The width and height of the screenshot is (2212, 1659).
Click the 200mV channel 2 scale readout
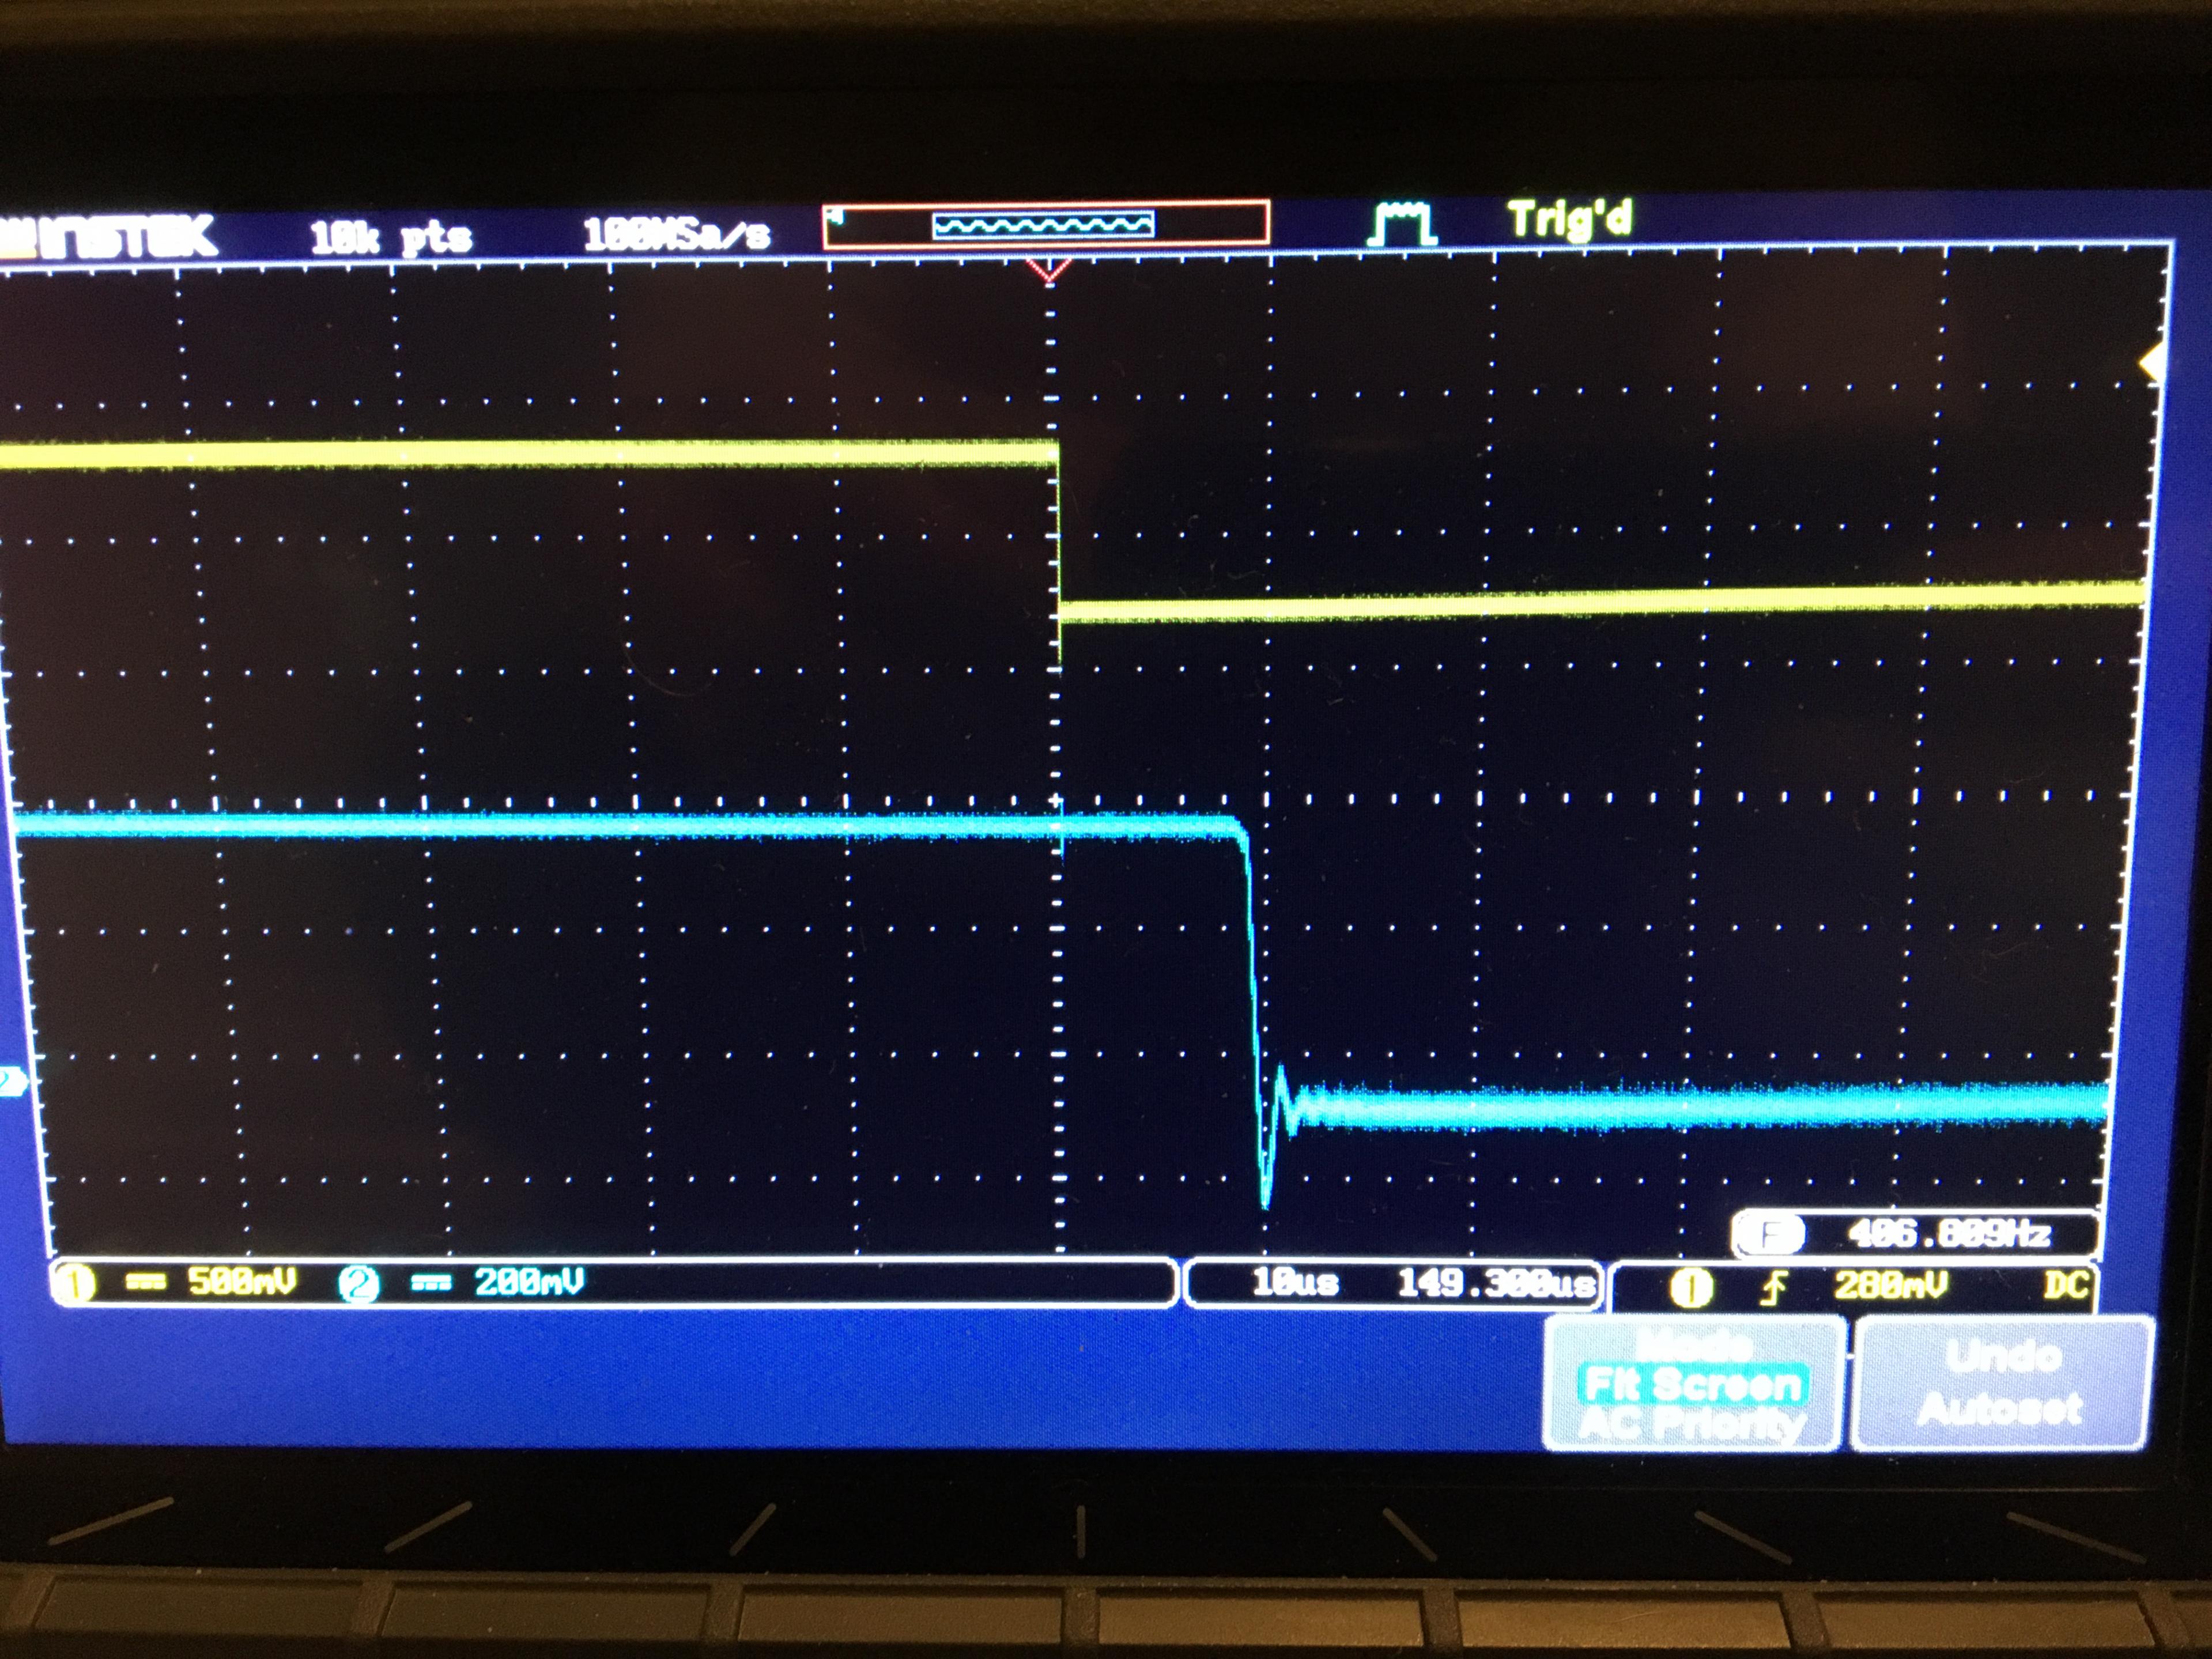[x=529, y=1282]
